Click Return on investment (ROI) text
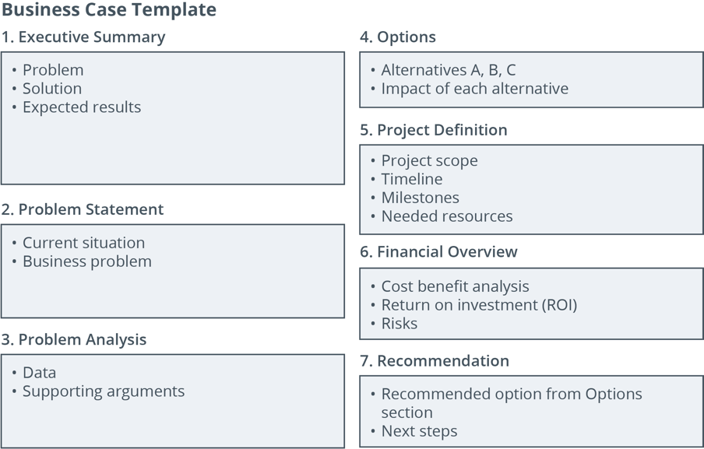The width and height of the screenshot is (704, 449). [479, 305]
